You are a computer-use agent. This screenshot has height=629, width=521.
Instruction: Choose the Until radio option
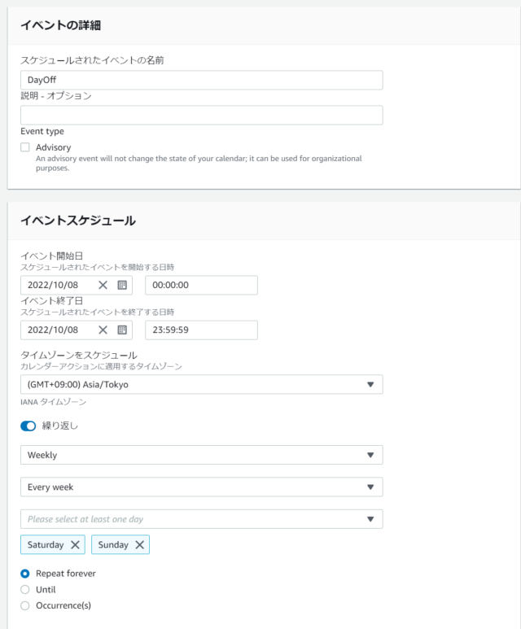25,590
